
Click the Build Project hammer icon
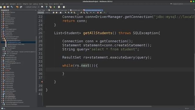coord(47,7)
